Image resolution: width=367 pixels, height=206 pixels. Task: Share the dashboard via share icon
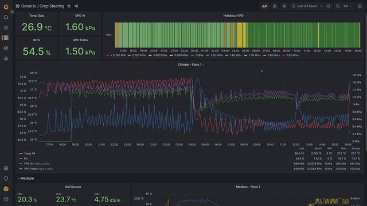[x=76, y=6]
